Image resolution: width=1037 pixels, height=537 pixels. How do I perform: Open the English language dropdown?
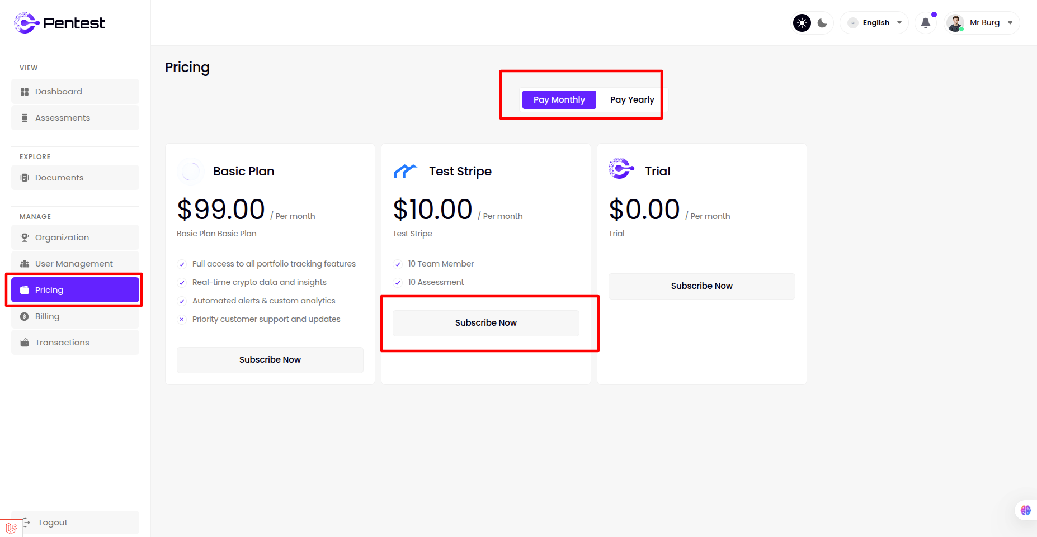click(x=875, y=23)
